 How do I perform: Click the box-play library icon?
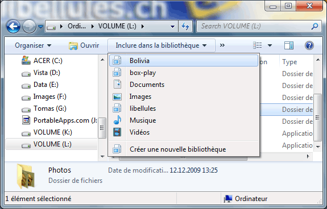(117, 73)
